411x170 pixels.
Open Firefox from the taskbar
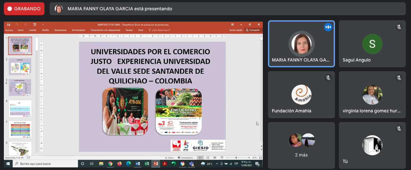click(x=119, y=164)
